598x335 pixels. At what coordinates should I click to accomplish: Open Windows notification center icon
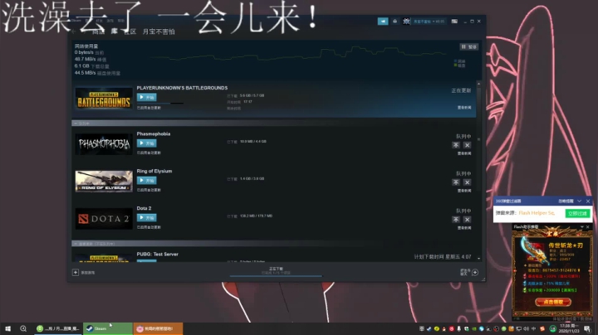click(x=588, y=328)
